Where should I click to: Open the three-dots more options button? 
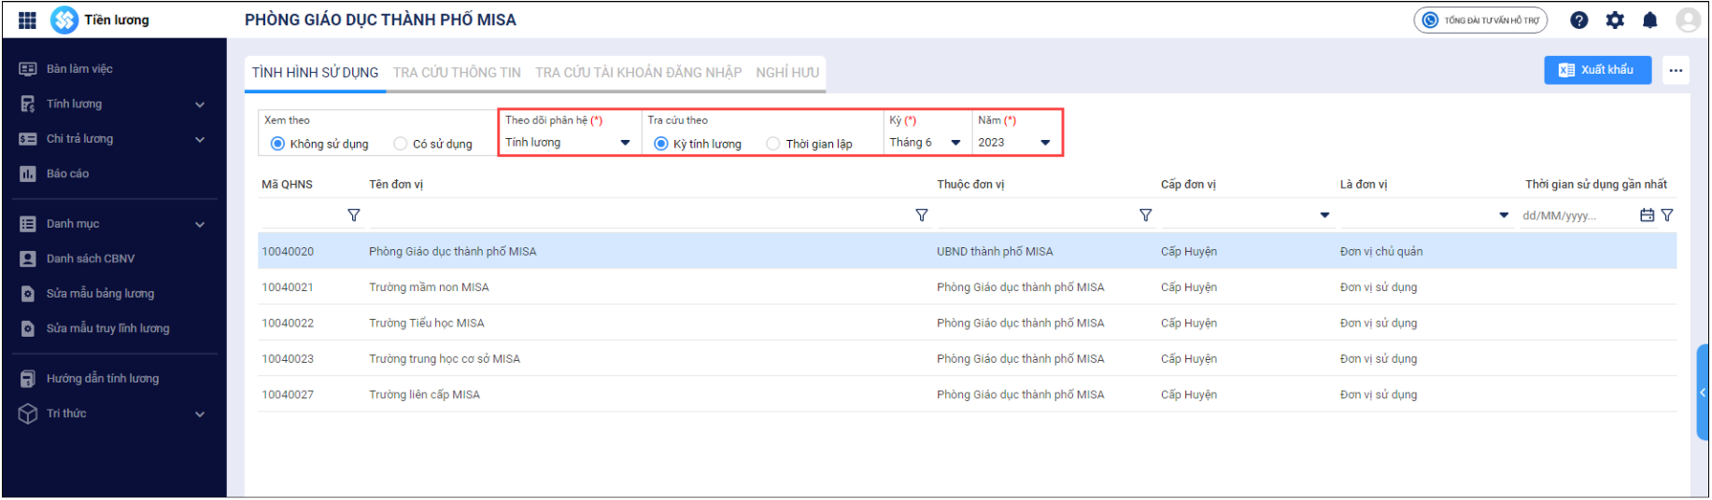click(1676, 70)
